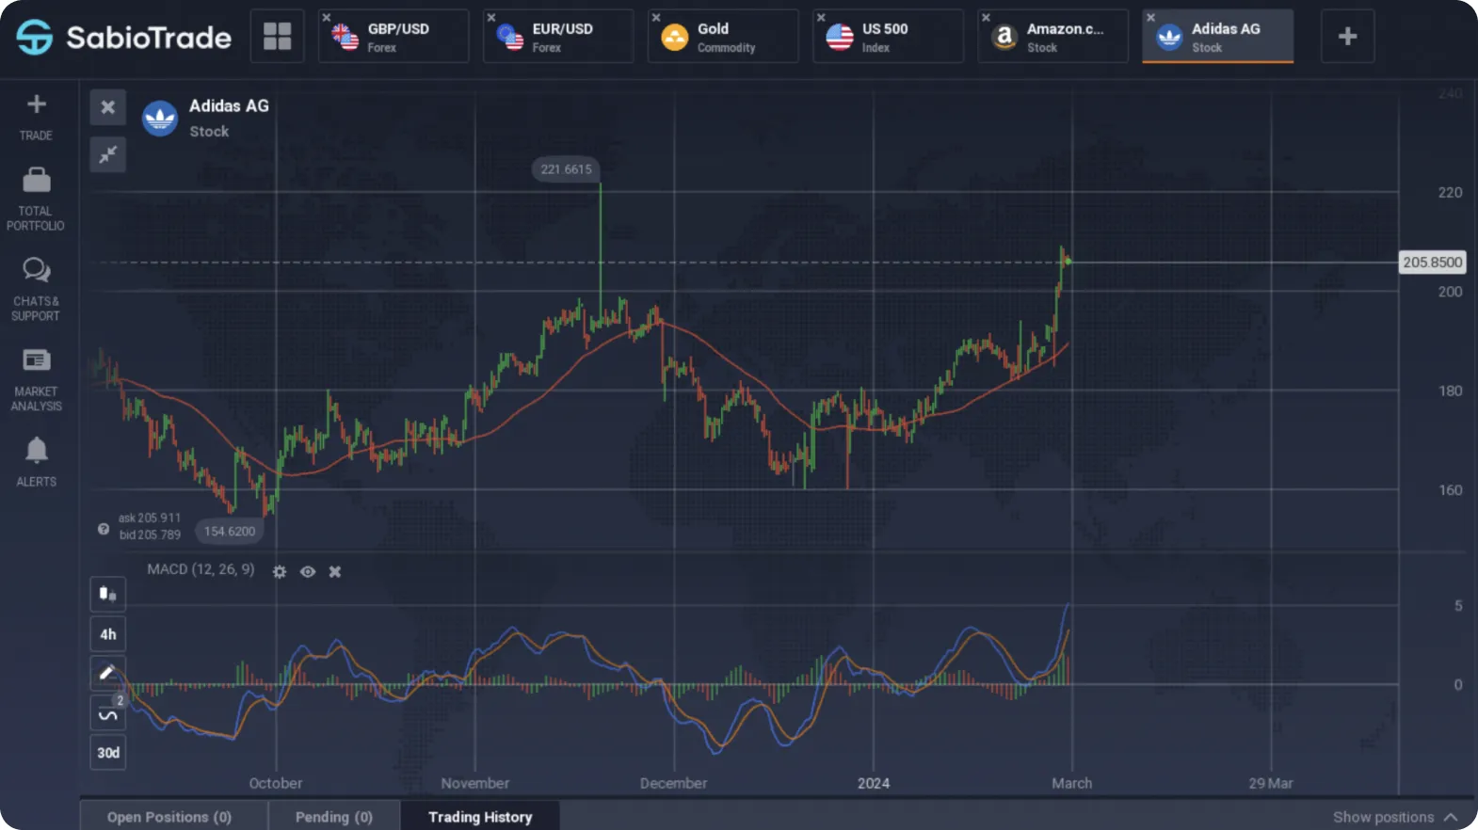
Task: Switch to Trading History tab
Action: (x=480, y=816)
